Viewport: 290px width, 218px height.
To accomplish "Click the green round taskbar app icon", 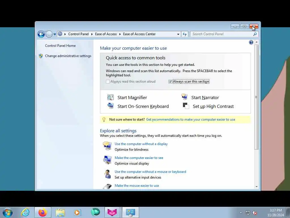I will coord(95,212).
